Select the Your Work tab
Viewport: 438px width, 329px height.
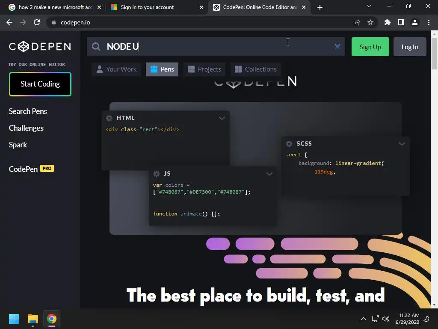pos(116,69)
